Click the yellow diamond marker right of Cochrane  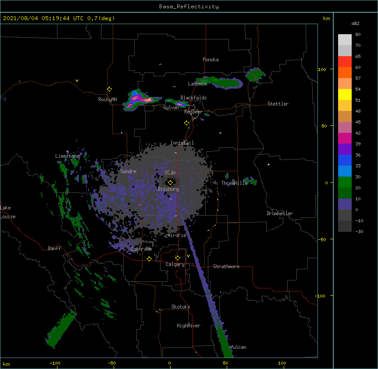[x=149, y=259]
